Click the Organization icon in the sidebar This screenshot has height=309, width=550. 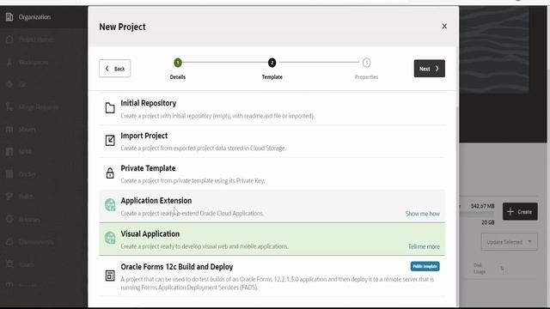[x=9, y=16]
